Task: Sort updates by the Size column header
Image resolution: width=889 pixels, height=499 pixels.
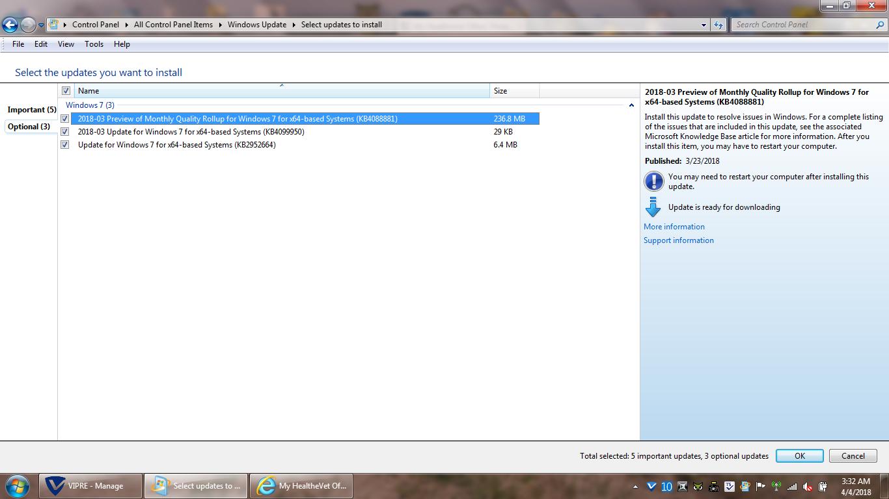Action: [513, 91]
